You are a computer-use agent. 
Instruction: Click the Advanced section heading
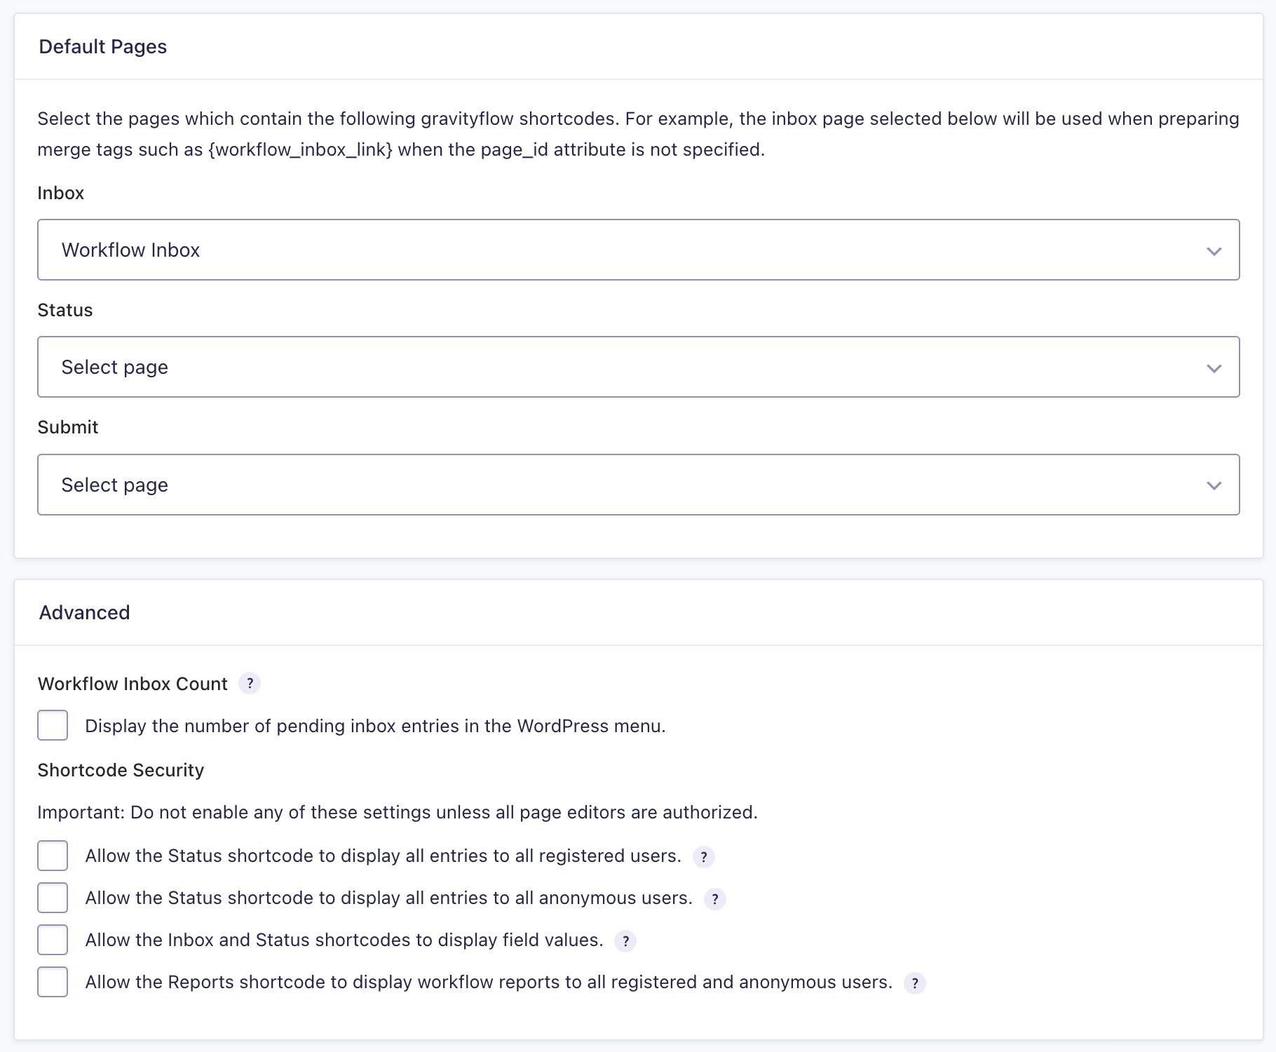coord(85,612)
